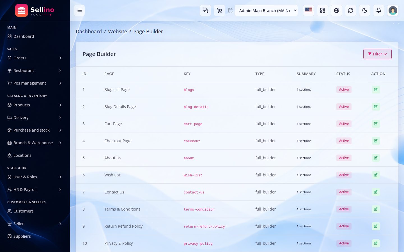Viewport: 404px width, 252px height.
Task: Click the globe website icon
Action: pyautogui.click(x=337, y=10)
